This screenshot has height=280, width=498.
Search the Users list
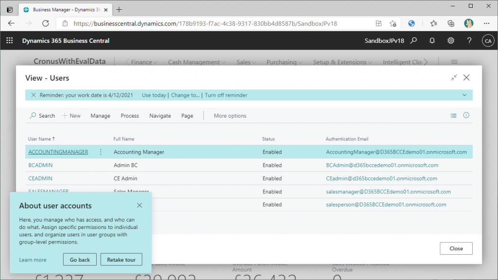42,116
